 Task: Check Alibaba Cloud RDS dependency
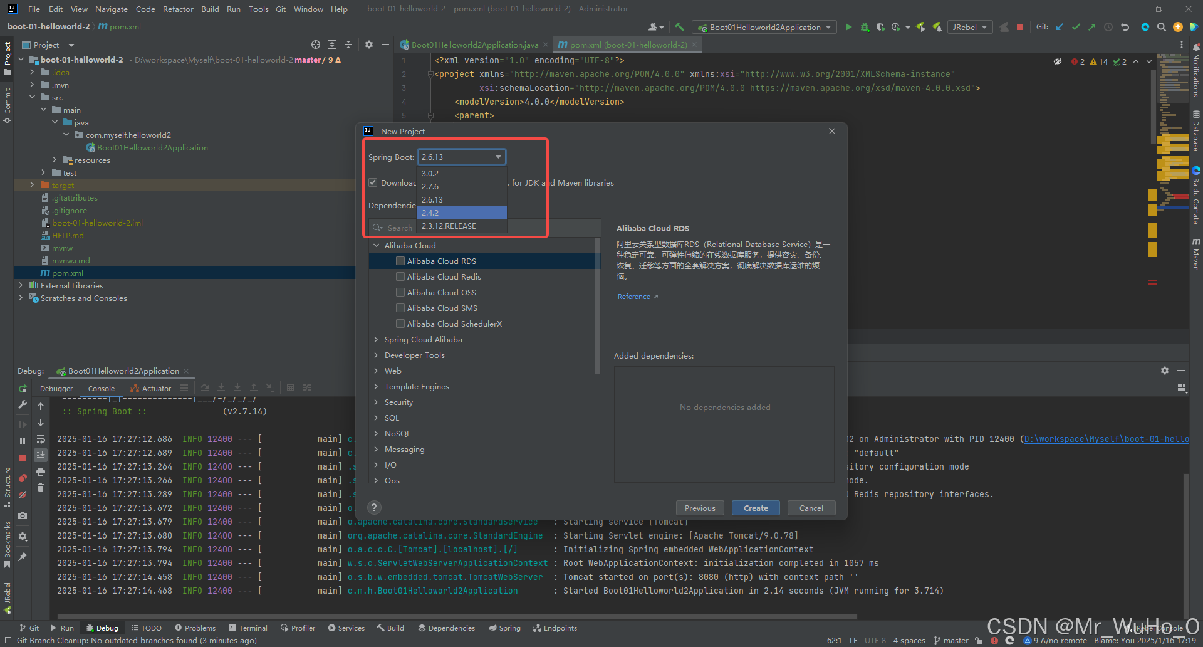400,261
